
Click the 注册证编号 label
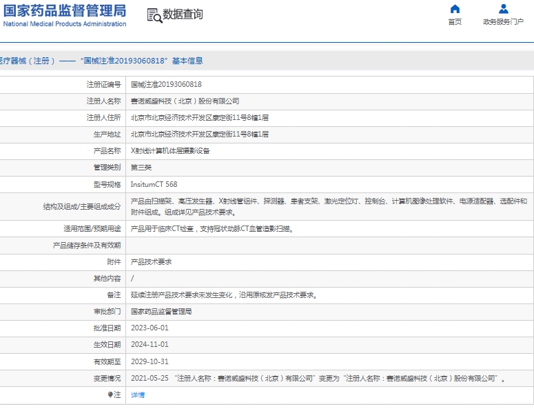coord(104,85)
